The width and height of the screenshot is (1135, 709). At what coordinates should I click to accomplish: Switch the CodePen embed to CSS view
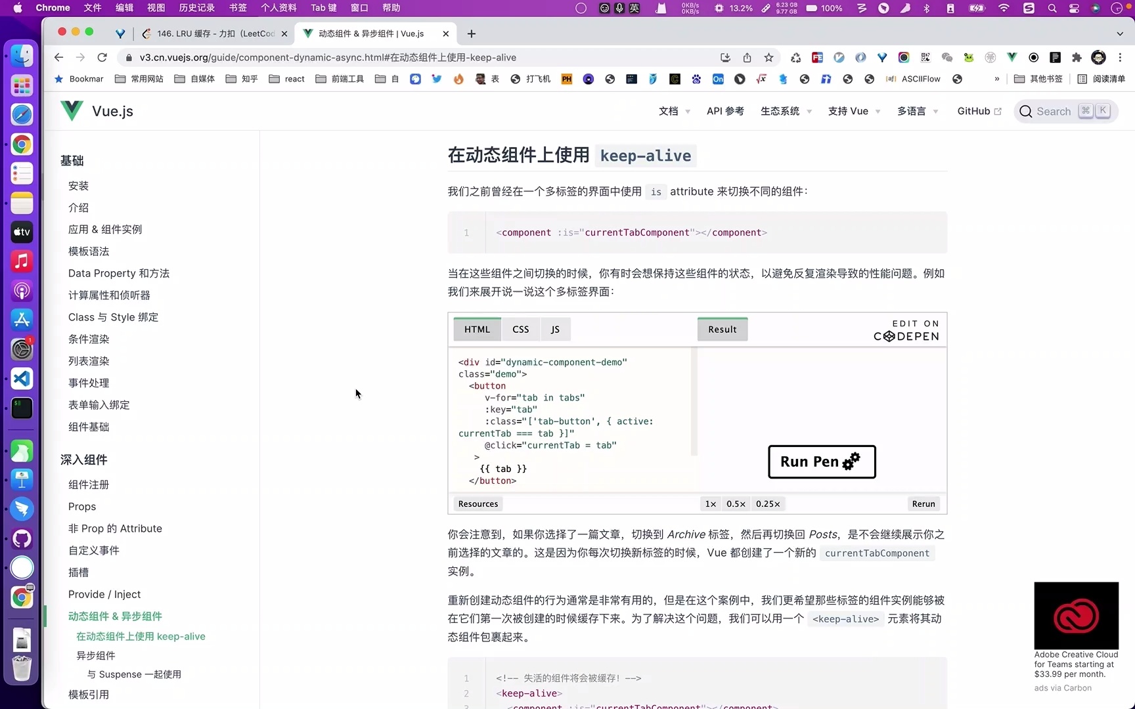click(x=520, y=329)
